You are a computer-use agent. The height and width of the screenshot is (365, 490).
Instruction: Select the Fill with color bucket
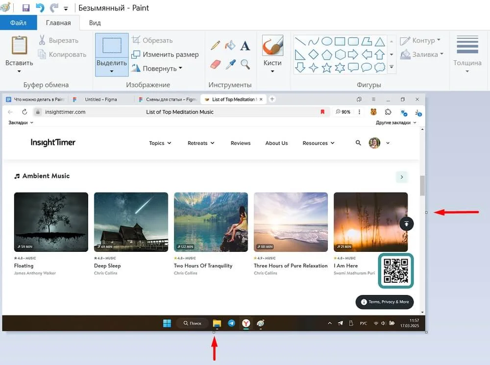tap(230, 46)
